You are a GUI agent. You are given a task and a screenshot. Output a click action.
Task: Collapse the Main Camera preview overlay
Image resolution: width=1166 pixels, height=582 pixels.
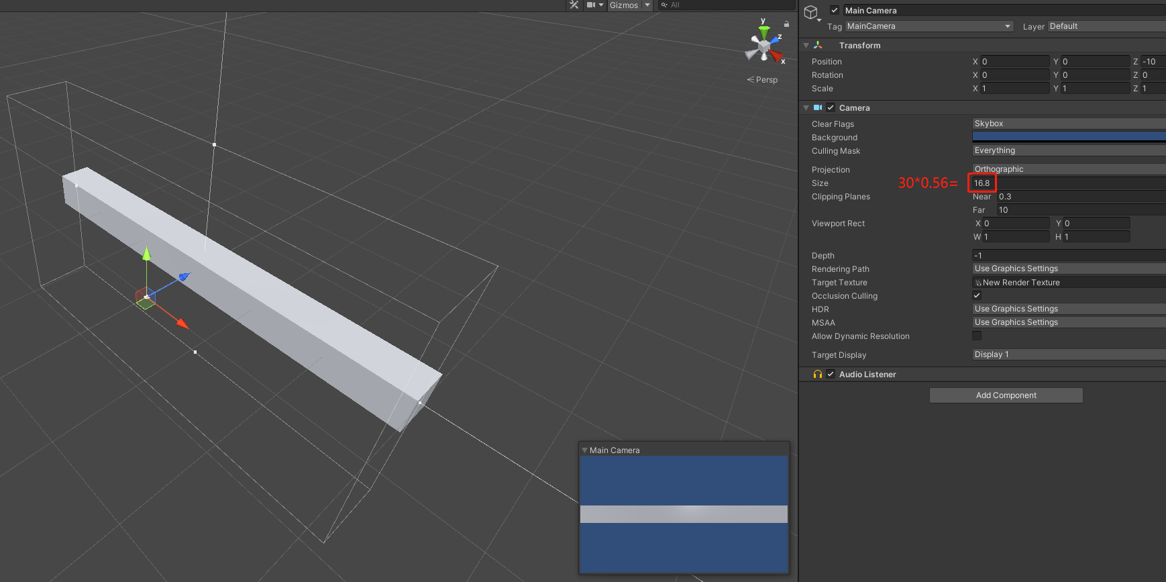coord(584,450)
